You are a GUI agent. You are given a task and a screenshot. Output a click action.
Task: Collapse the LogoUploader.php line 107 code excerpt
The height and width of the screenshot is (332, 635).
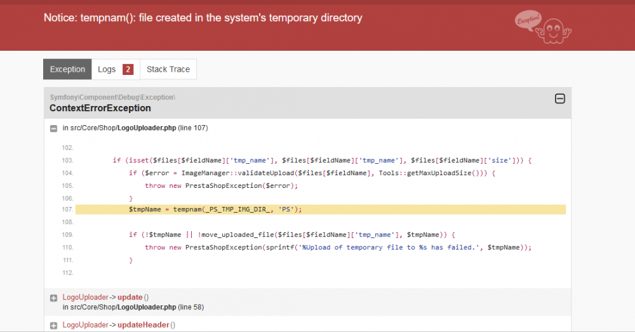point(54,128)
